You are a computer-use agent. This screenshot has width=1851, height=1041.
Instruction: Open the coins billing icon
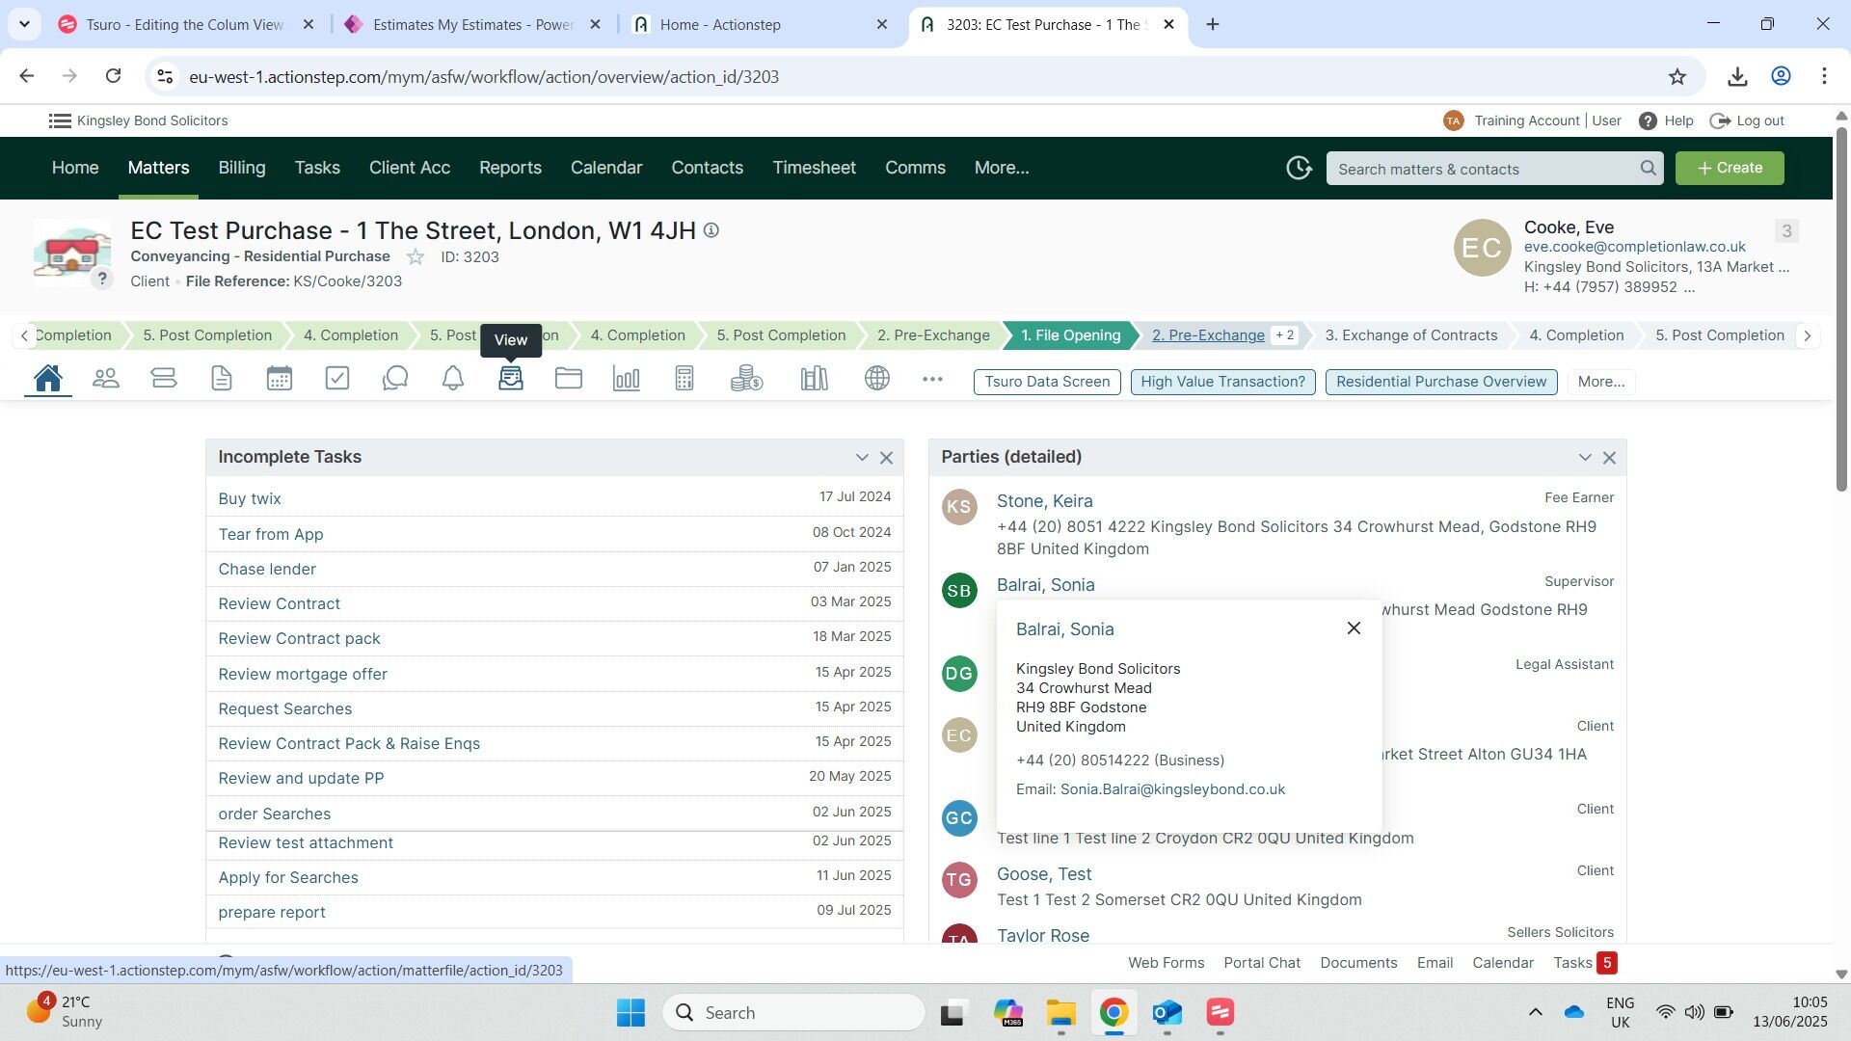point(746,379)
